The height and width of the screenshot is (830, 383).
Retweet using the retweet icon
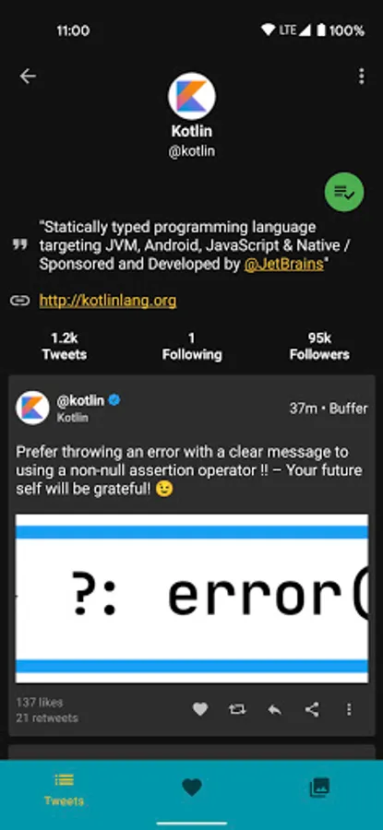click(237, 709)
